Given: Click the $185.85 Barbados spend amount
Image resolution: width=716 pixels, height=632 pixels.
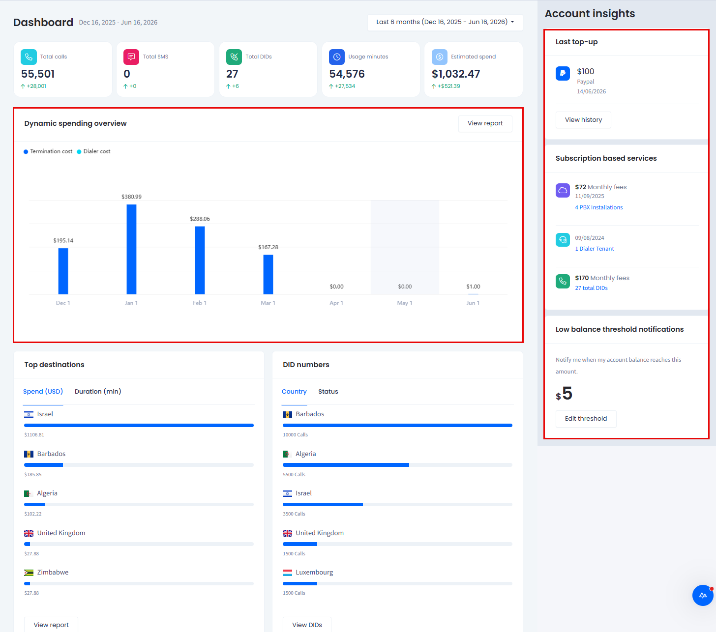Looking at the screenshot, I should click(x=33, y=475).
